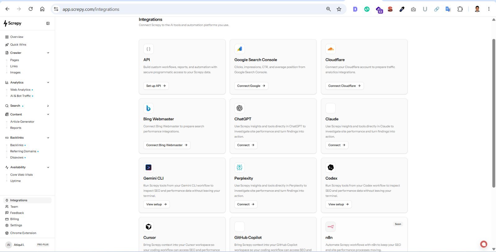Collapse the Availability section chevron
The image size is (496, 252).
tap(48, 167)
